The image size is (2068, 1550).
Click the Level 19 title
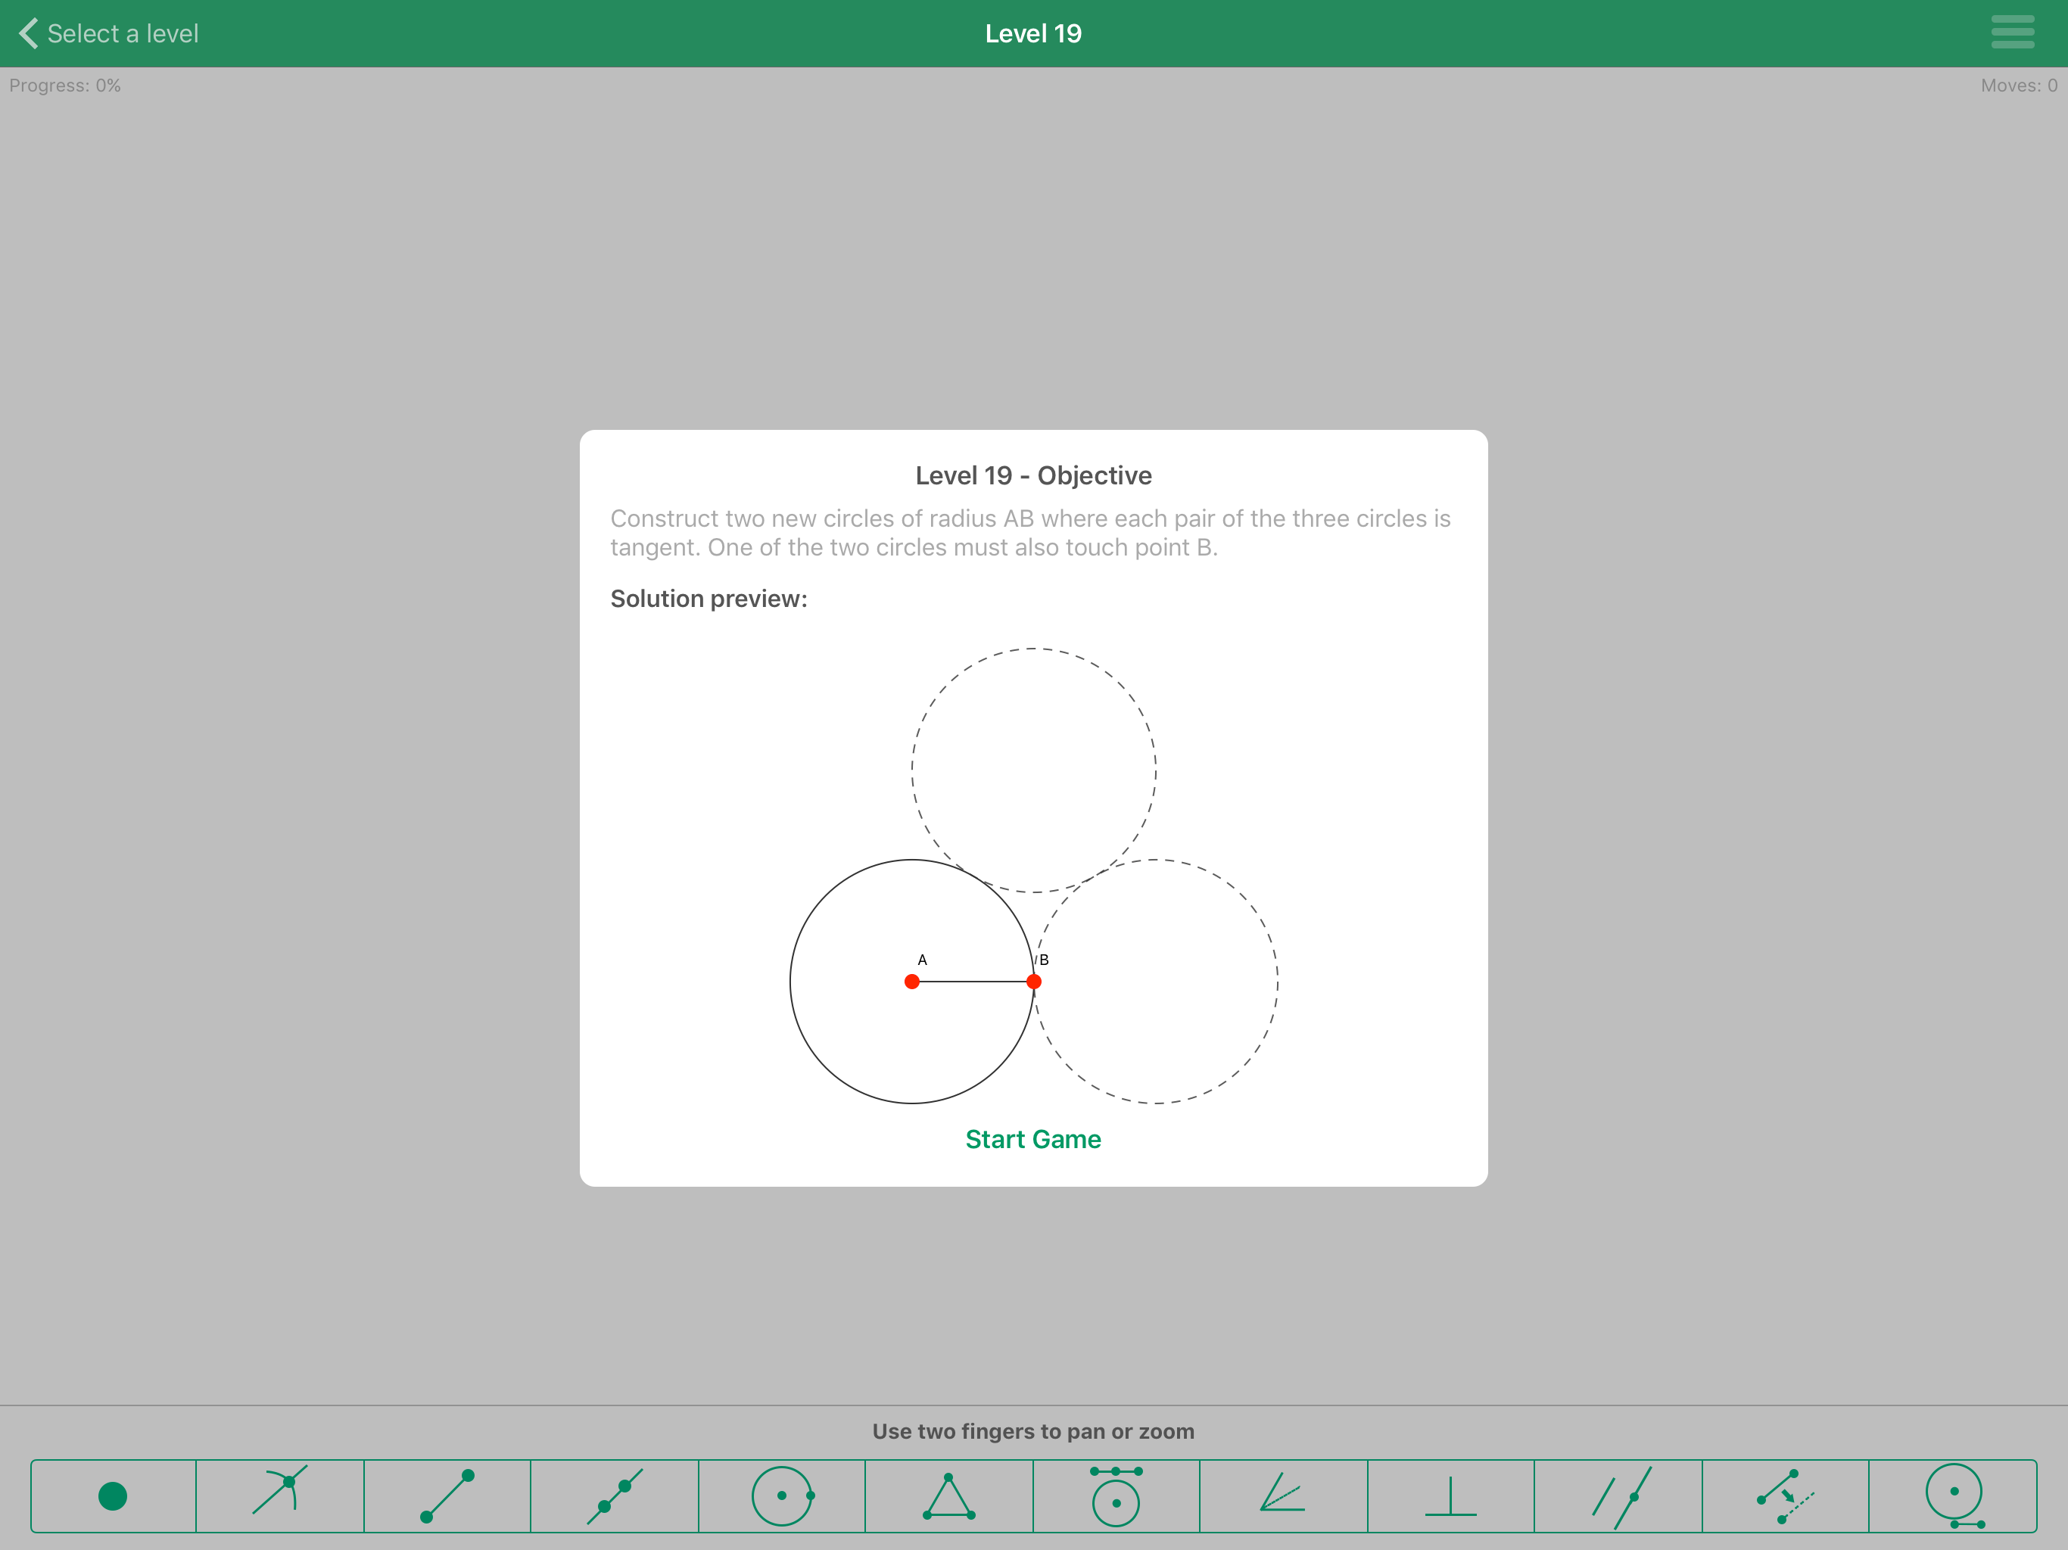tap(1033, 33)
